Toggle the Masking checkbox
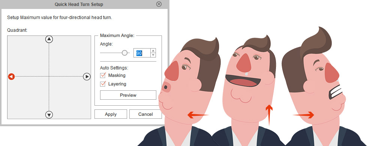The width and height of the screenshot is (367, 146). [103, 75]
